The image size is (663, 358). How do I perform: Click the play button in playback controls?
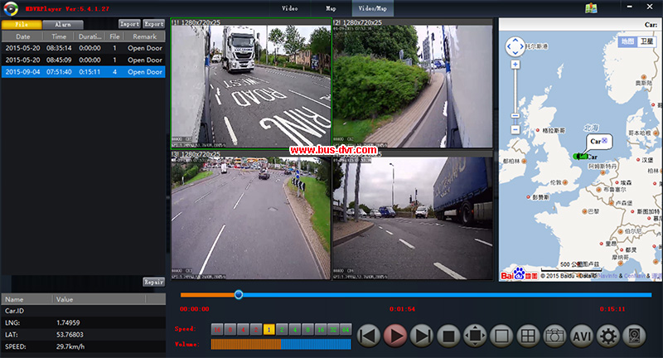tap(396, 336)
